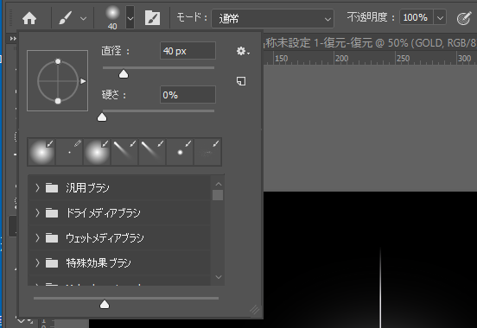Expand the collapsed toolbar double-arrow
The image size is (477, 328).
[x=13, y=39]
